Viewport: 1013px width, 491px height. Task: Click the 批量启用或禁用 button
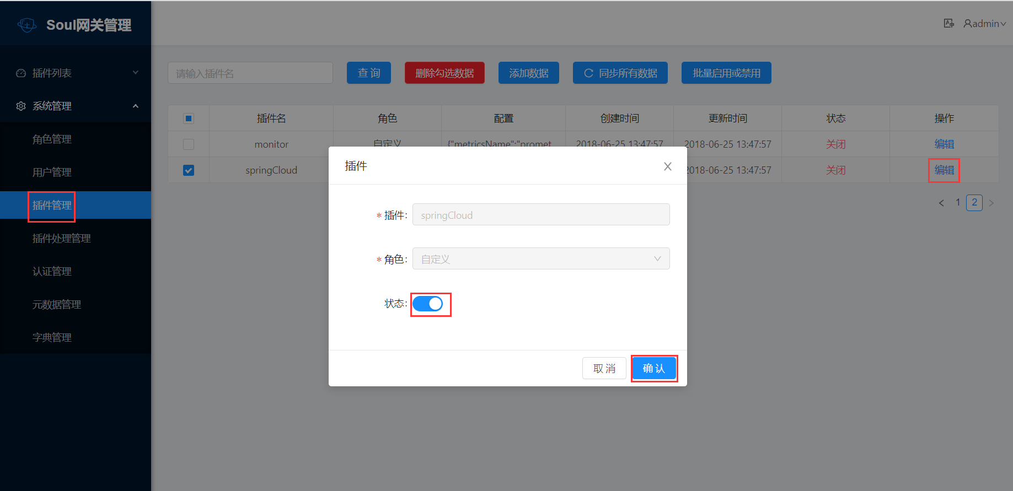(726, 73)
